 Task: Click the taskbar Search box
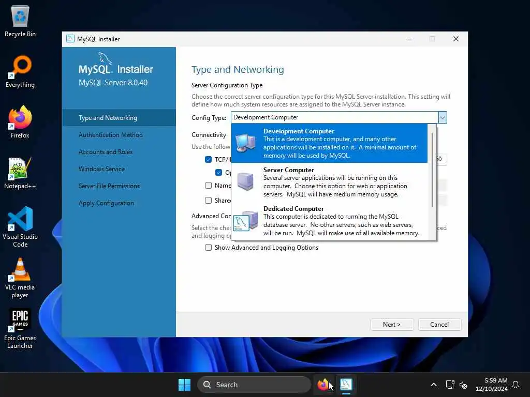(254, 385)
